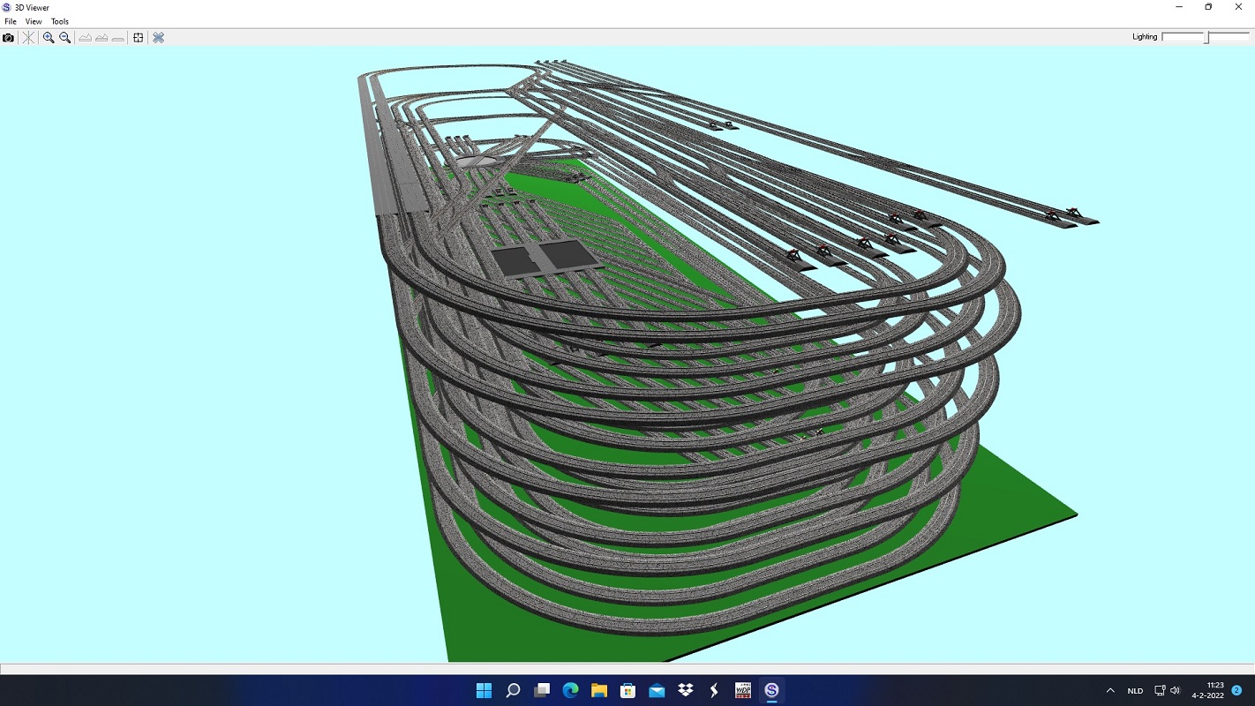Click the blue crossed tools icon
Image resolution: width=1255 pixels, height=706 pixels.
pyautogui.click(x=159, y=38)
